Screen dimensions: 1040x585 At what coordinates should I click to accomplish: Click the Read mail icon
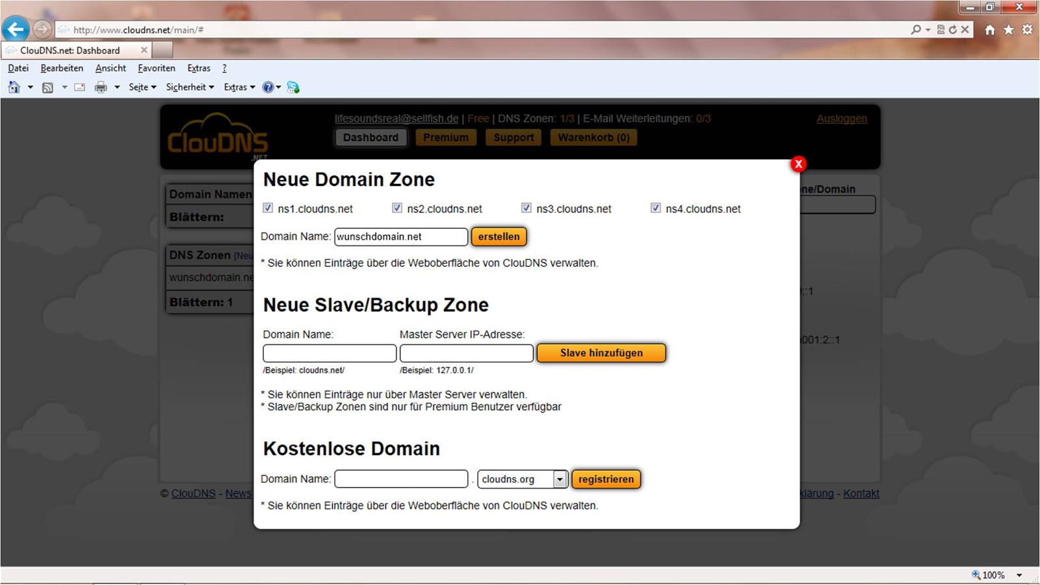pyautogui.click(x=79, y=87)
